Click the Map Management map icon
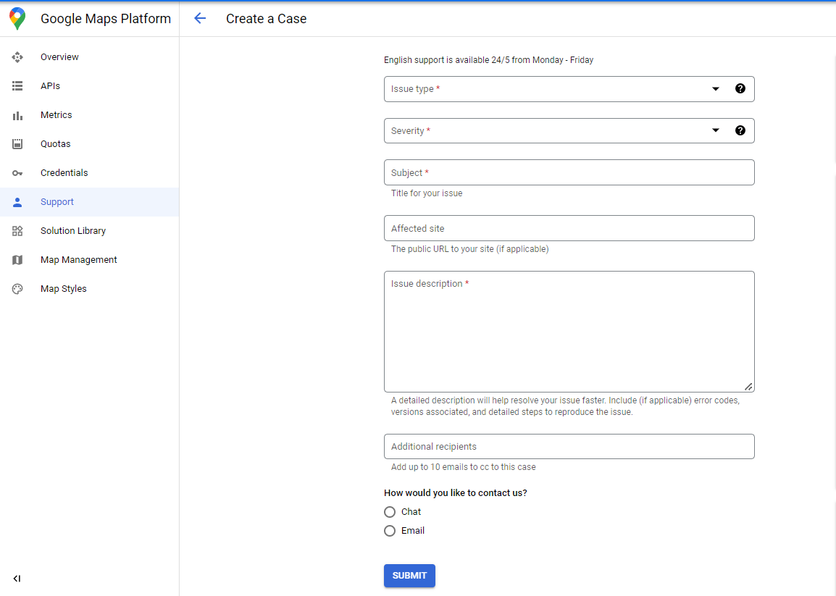Viewport: 836px width, 596px height. (17, 259)
